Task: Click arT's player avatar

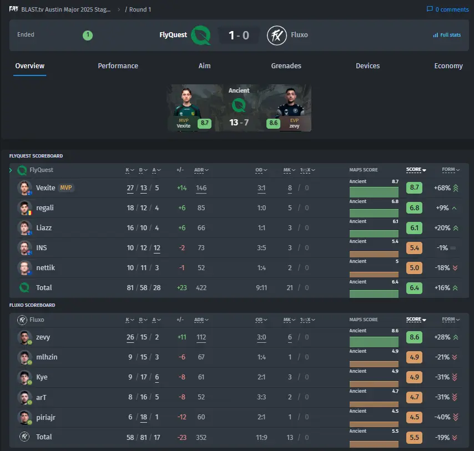Action: 24,397
